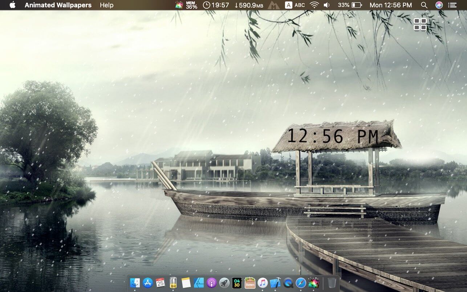Open Finder from the Dock
Image resolution: width=467 pixels, height=292 pixels.
(135, 283)
